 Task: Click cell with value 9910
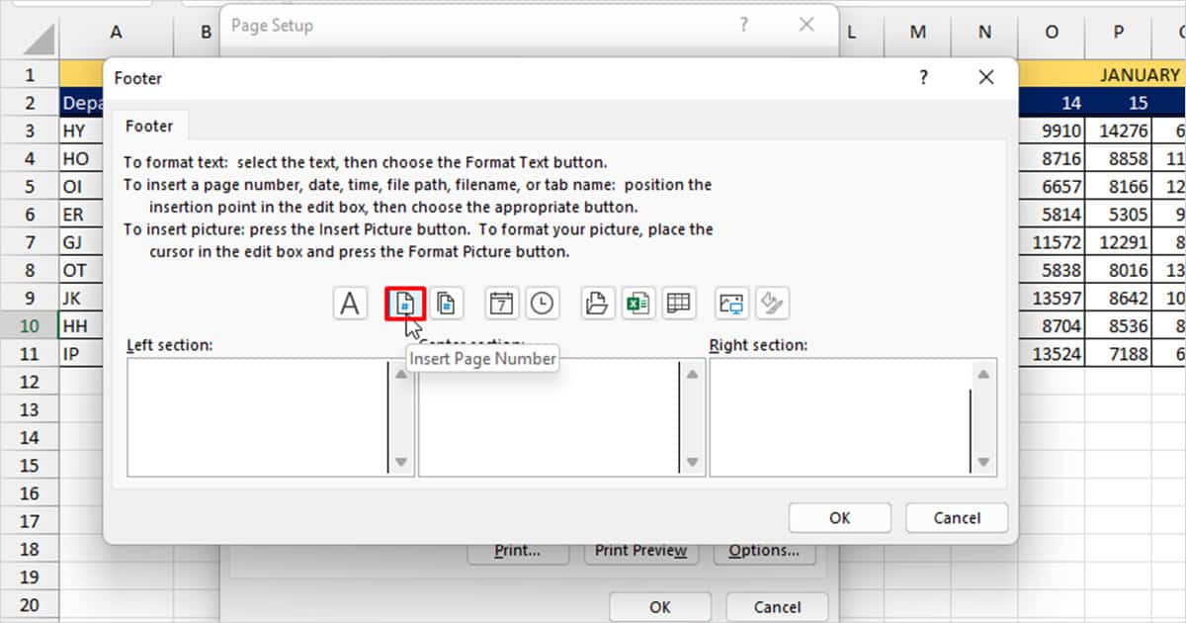pos(1052,131)
